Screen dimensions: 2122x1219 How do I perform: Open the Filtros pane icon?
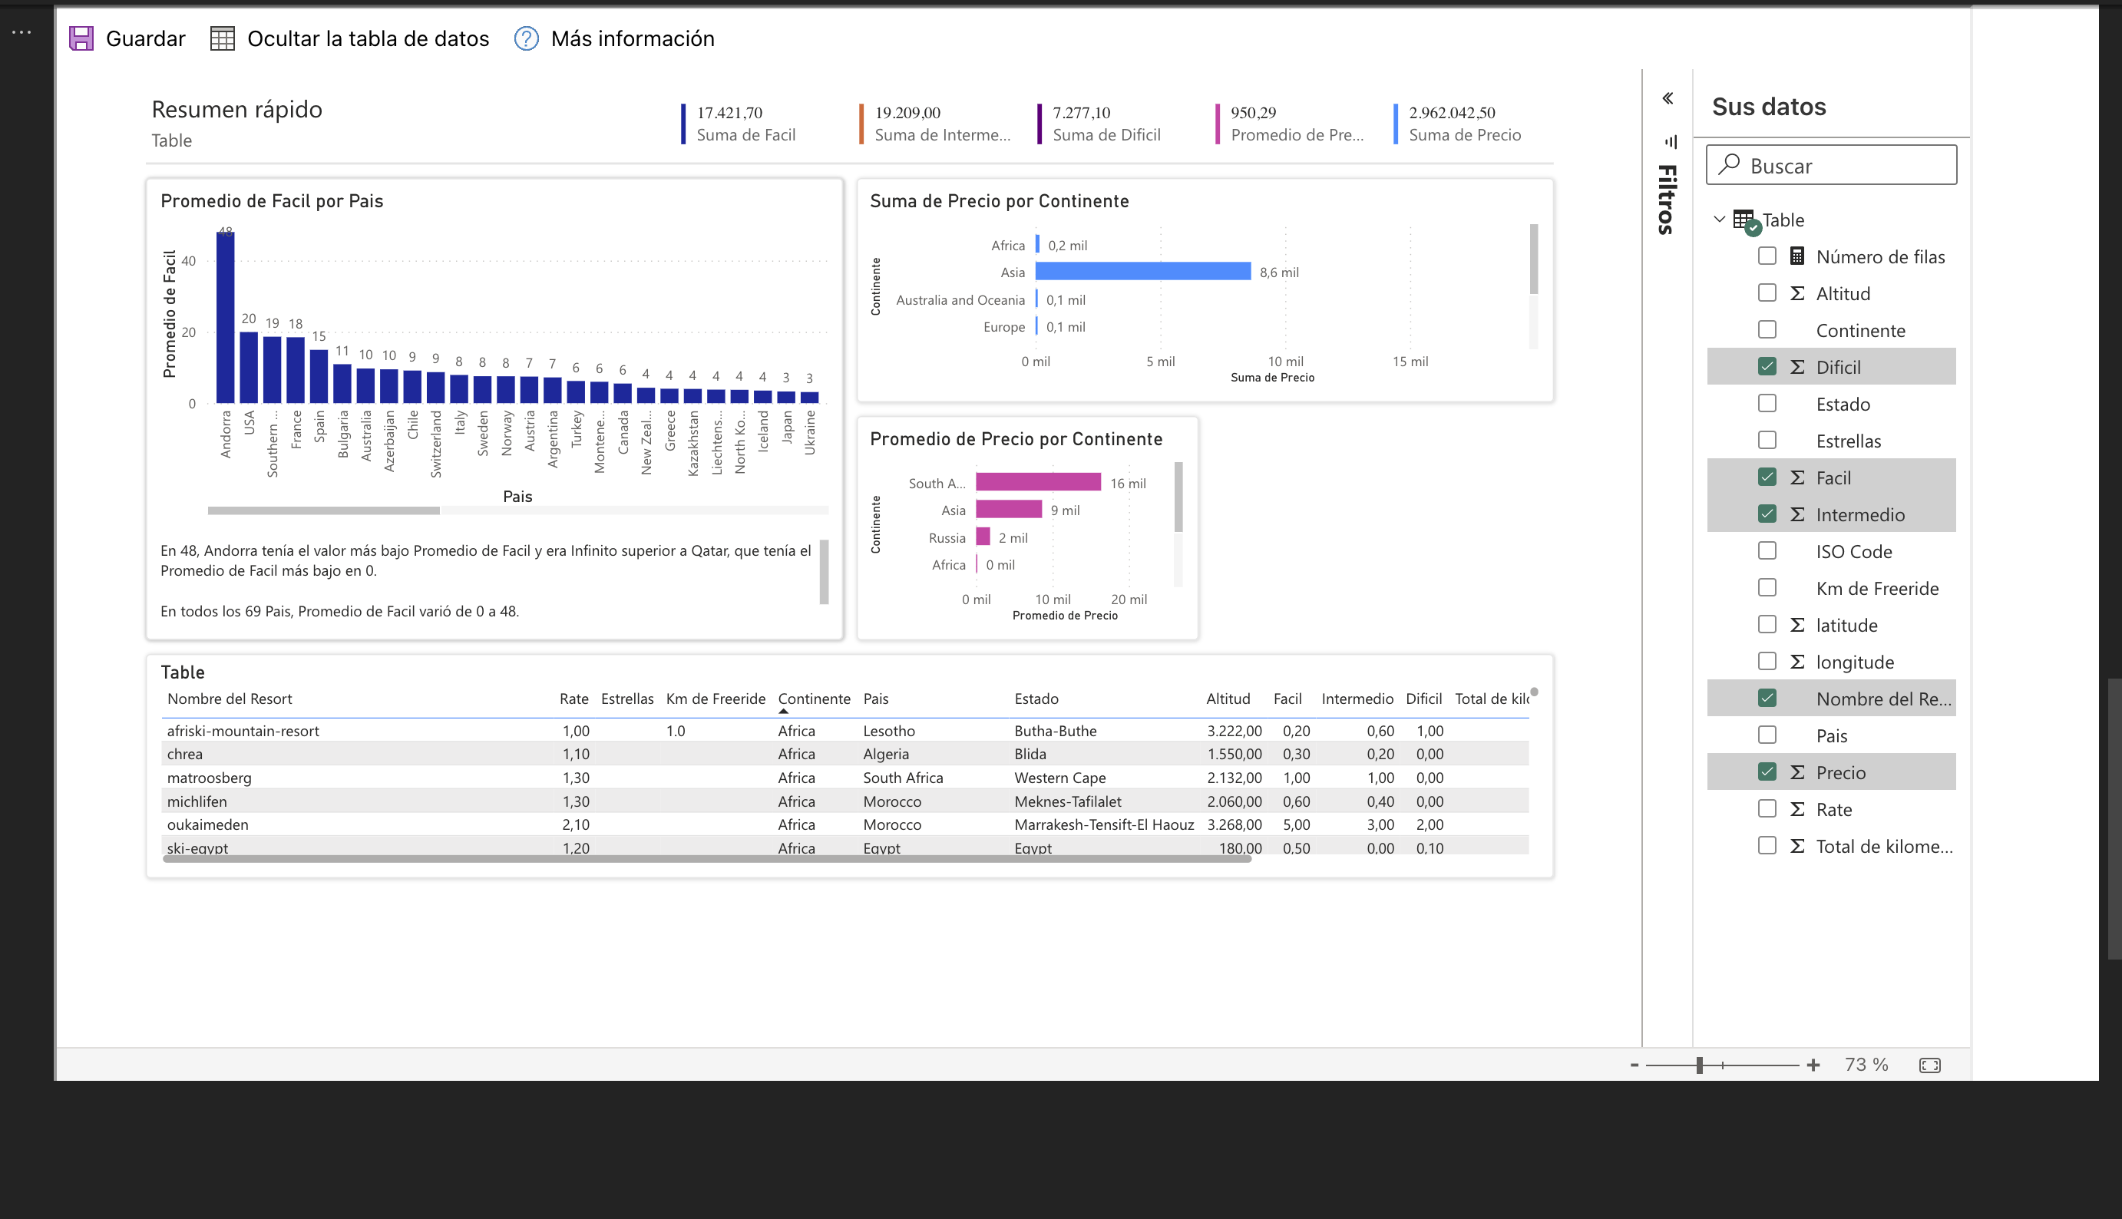[x=1671, y=141]
